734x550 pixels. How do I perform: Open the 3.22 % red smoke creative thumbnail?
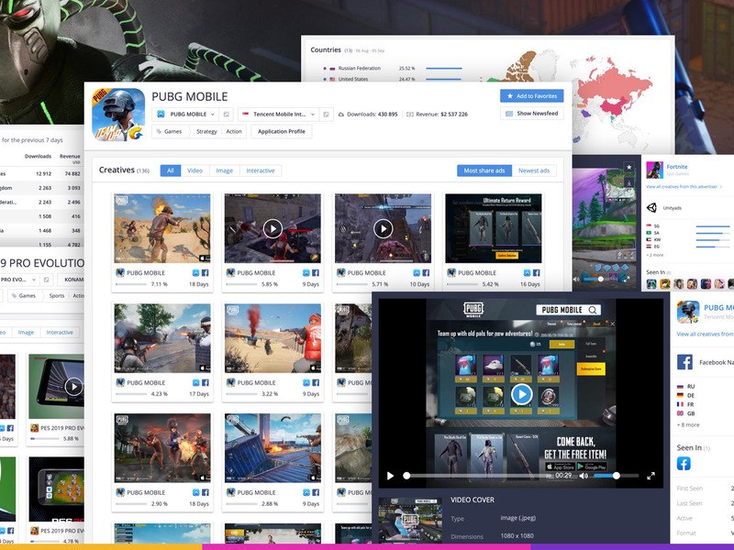pos(272,338)
